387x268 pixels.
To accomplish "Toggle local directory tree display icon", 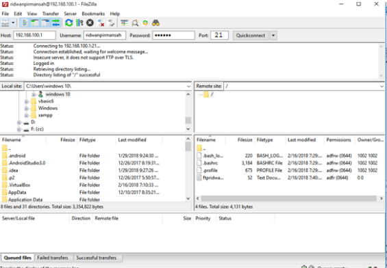I will click(x=35, y=23).
